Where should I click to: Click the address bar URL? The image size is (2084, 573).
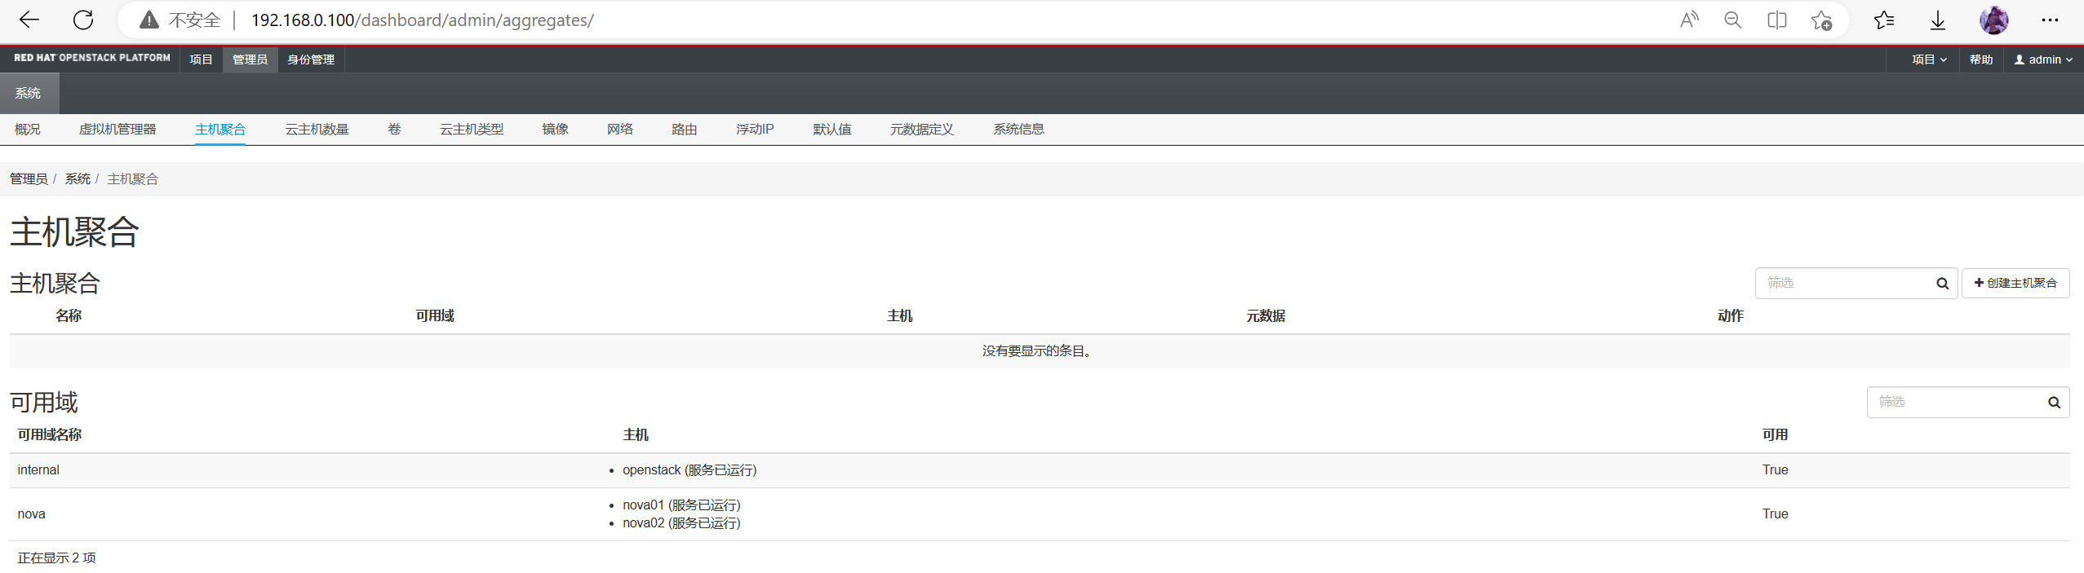tap(422, 20)
